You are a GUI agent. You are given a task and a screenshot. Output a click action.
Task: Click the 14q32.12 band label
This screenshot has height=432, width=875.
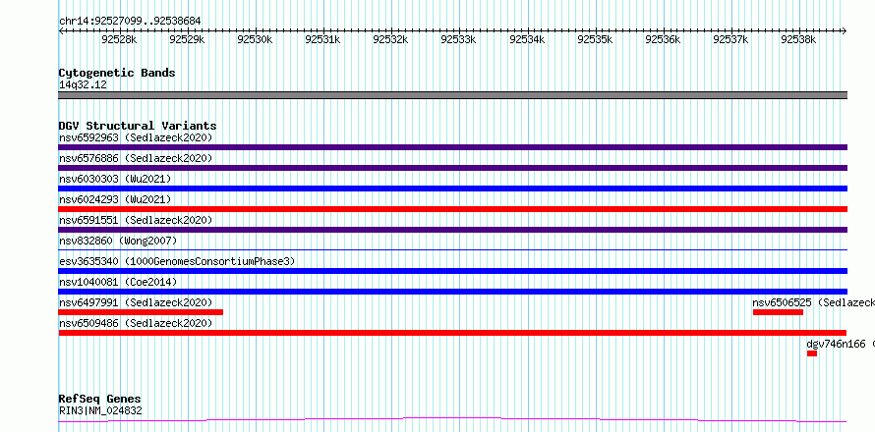(83, 85)
